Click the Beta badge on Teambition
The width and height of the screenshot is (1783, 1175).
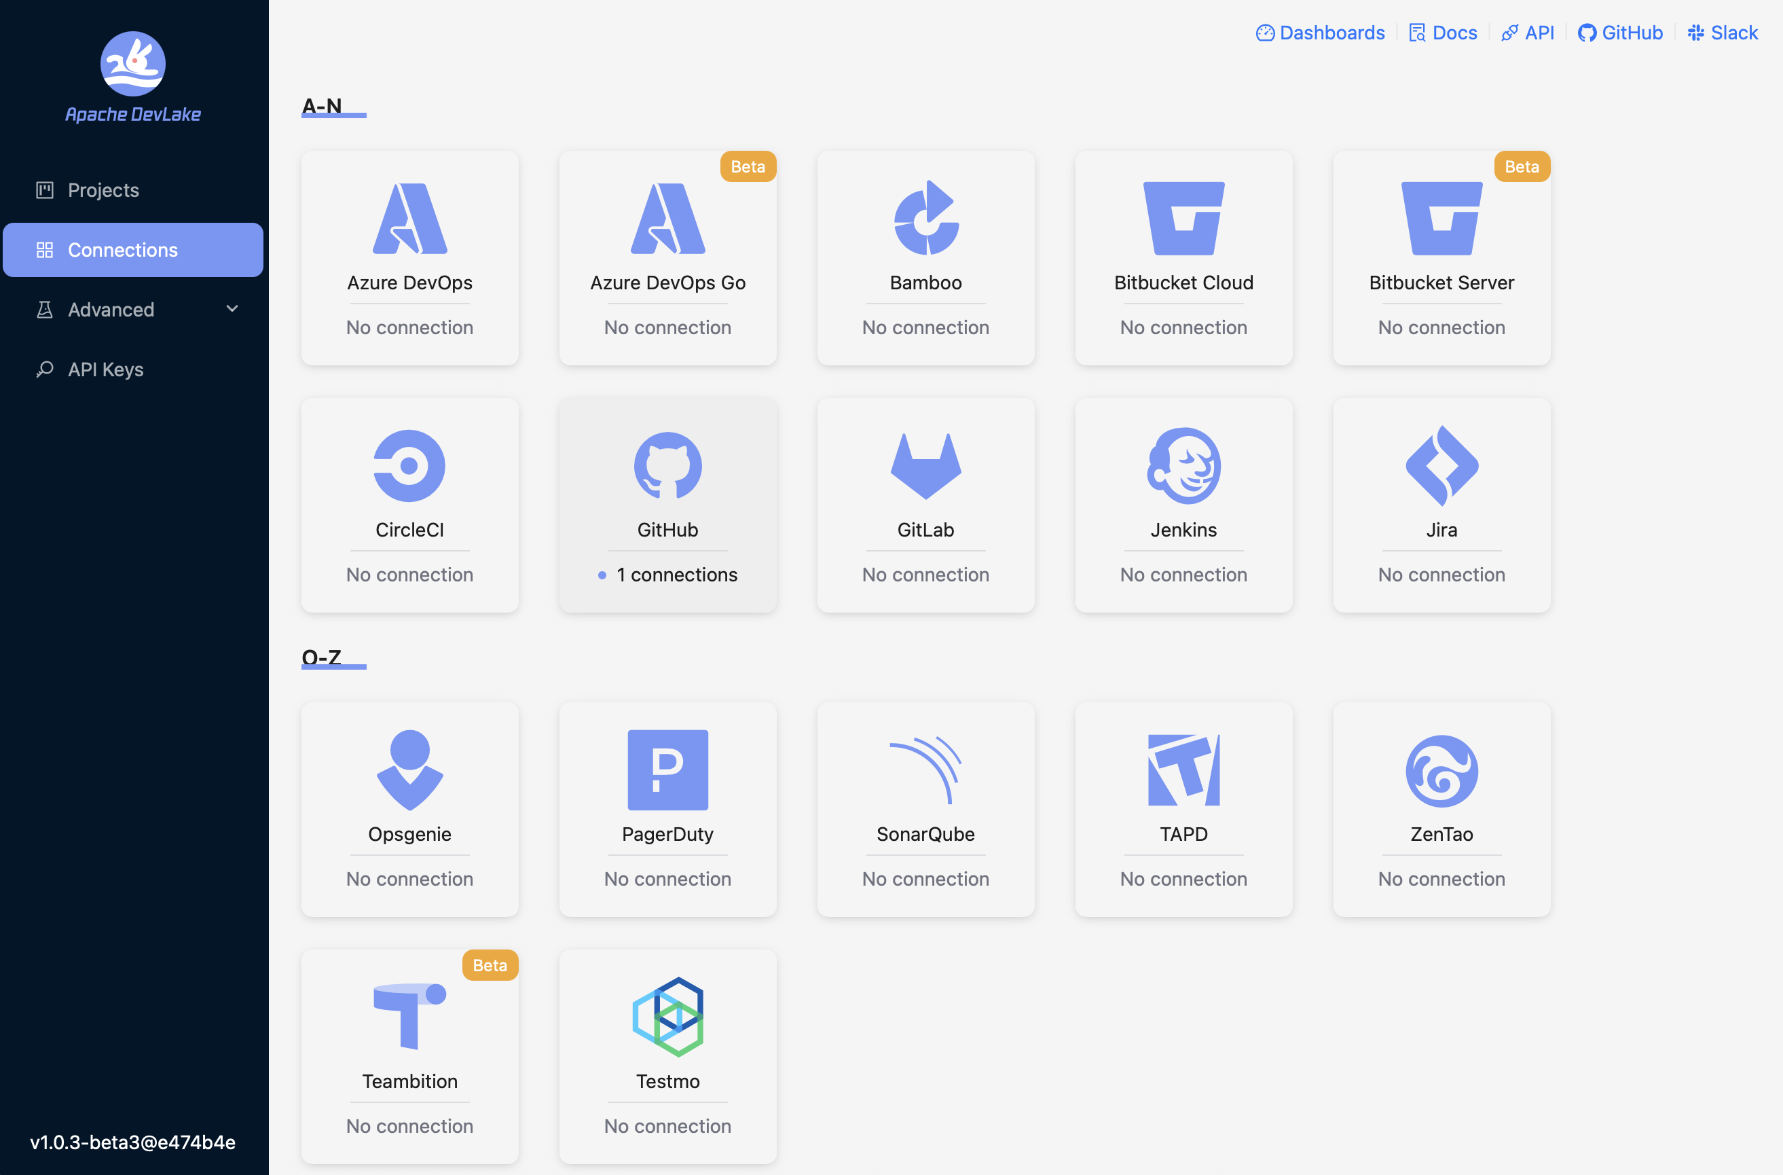tap(490, 965)
